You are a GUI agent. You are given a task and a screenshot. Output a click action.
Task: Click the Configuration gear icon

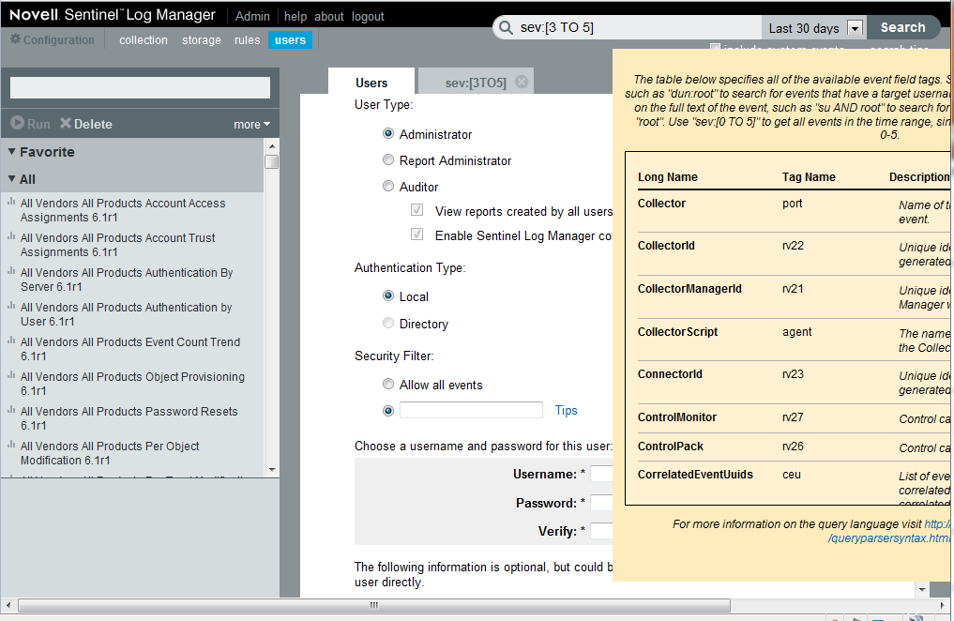tap(15, 38)
